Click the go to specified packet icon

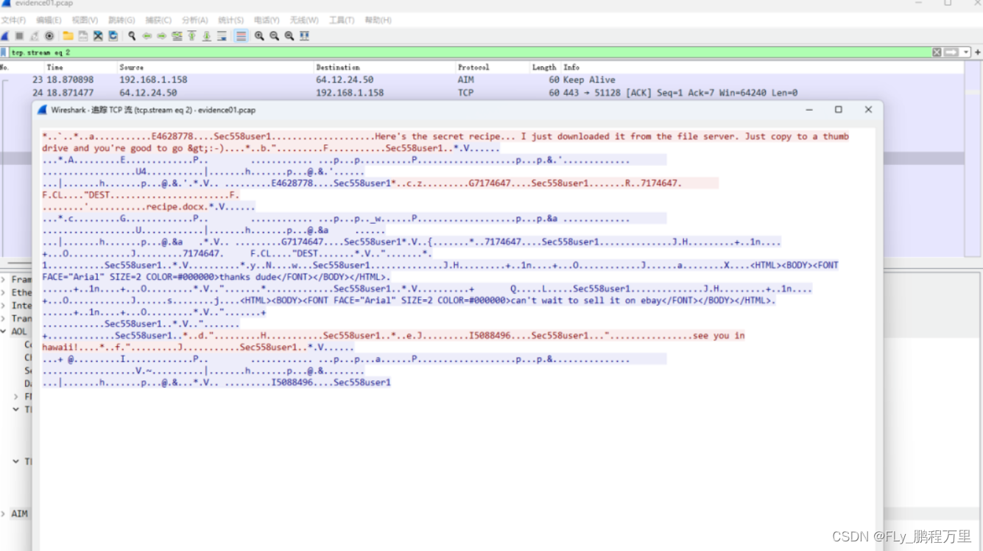[177, 36]
